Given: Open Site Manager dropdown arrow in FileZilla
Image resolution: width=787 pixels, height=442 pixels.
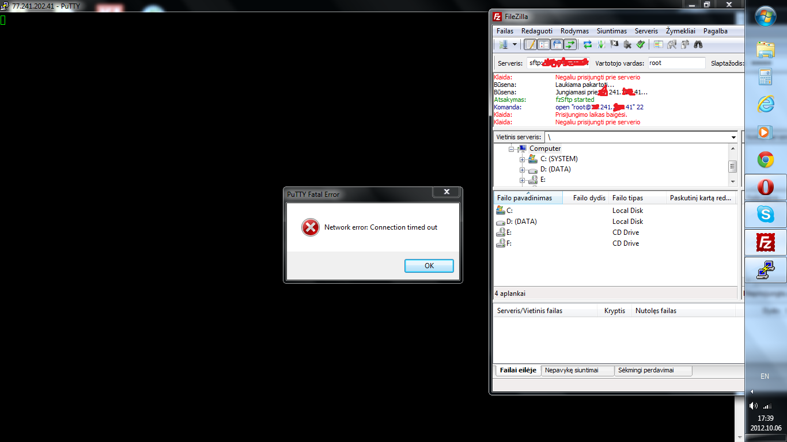Looking at the screenshot, I should click(514, 44).
